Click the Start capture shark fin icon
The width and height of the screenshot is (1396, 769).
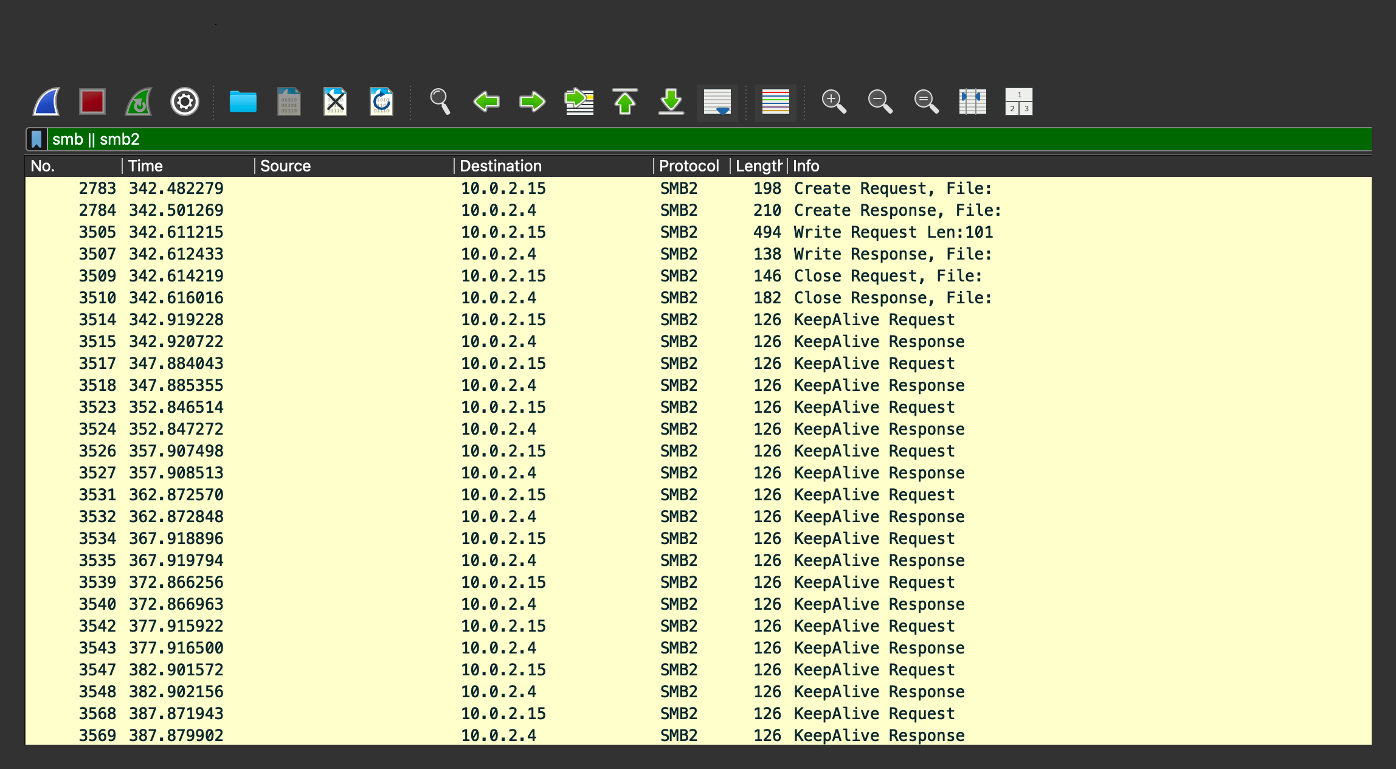46,102
